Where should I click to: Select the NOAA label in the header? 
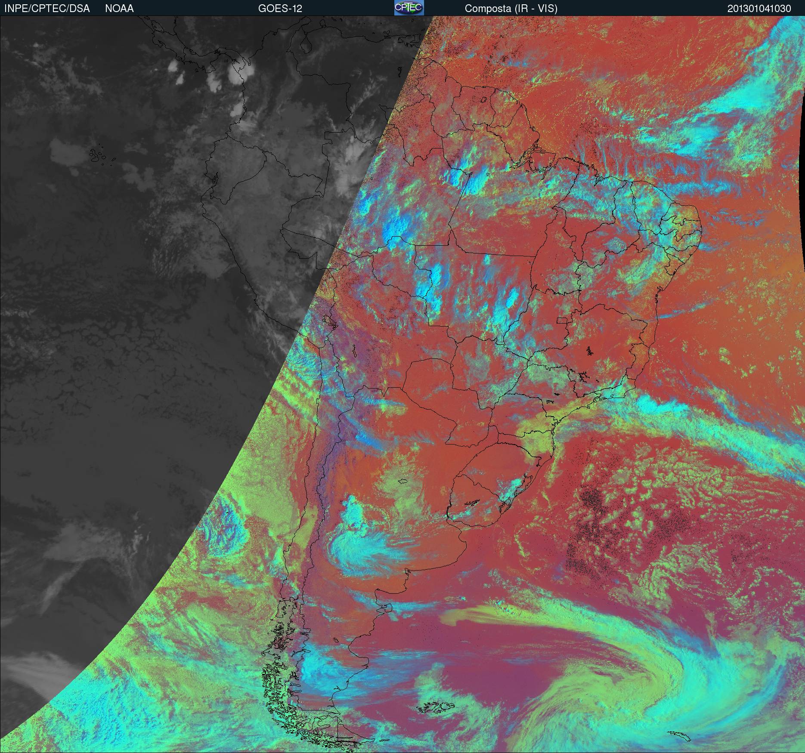(x=119, y=9)
